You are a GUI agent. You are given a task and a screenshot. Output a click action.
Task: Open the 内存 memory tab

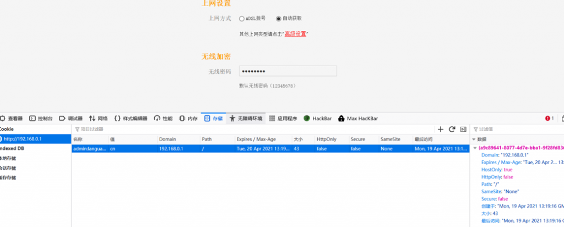pyautogui.click(x=188, y=118)
